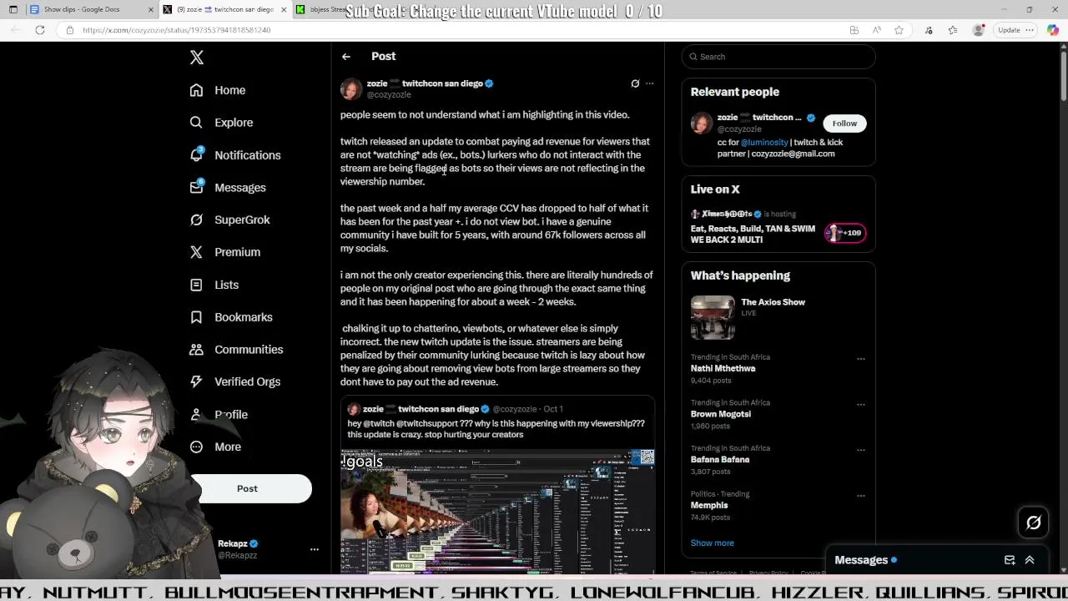Open Verified Orgs in the sidebar
This screenshot has width=1068, height=601.
[234, 381]
